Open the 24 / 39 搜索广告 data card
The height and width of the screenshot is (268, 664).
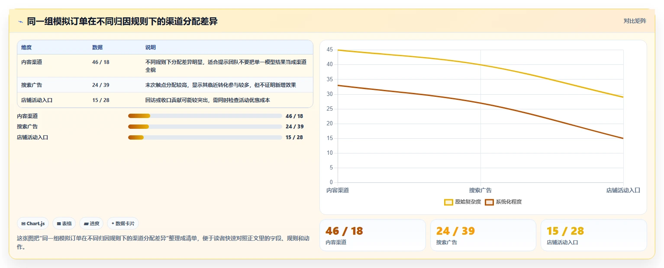(483, 235)
